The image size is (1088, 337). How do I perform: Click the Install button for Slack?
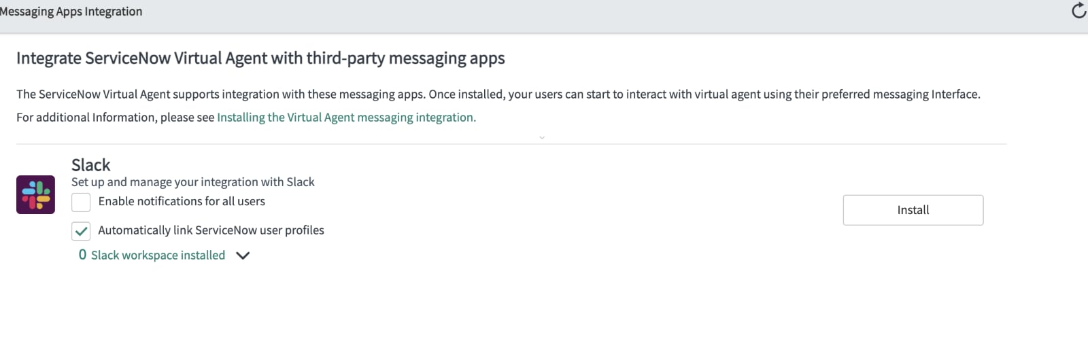coord(913,210)
